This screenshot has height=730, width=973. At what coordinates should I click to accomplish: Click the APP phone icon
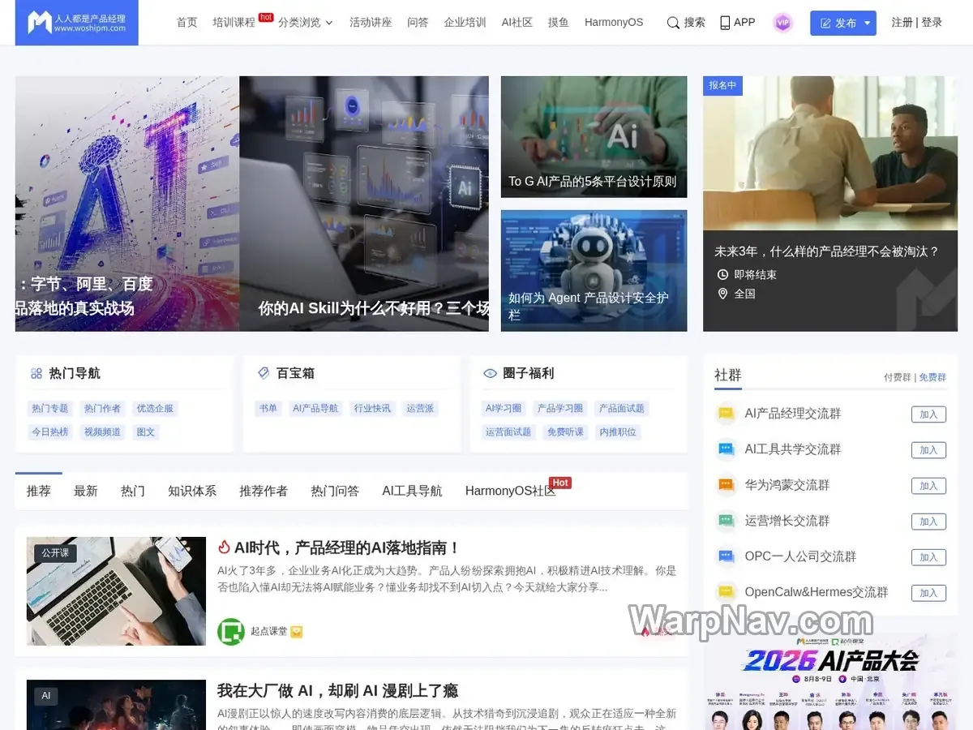coord(725,23)
